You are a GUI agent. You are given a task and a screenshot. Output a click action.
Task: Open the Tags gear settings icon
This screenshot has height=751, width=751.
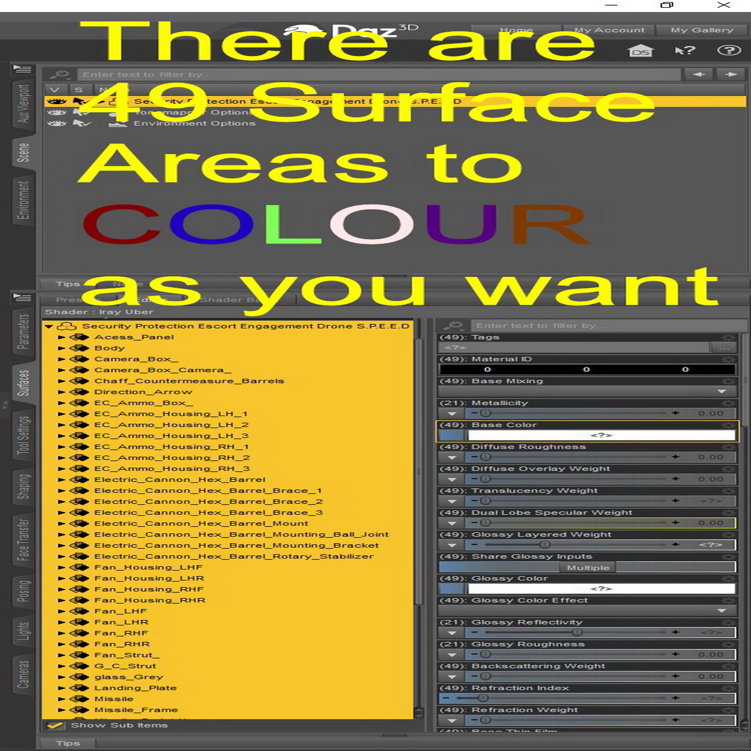[x=729, y=337]
